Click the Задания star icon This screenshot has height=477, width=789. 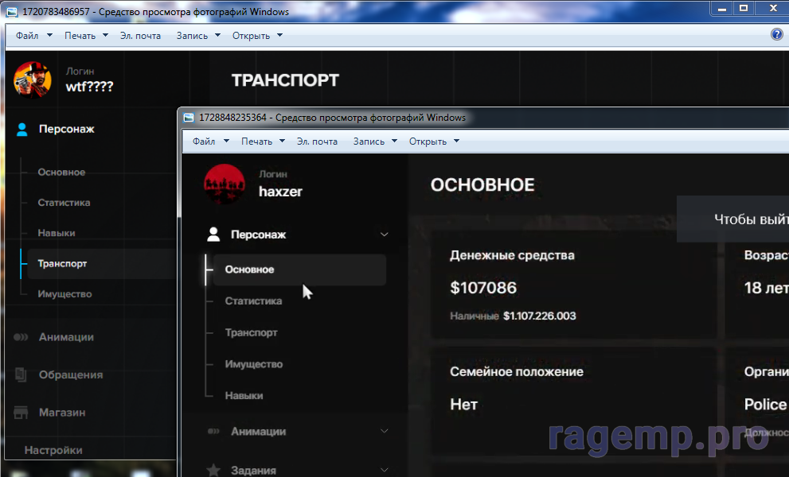pos(213,470)
